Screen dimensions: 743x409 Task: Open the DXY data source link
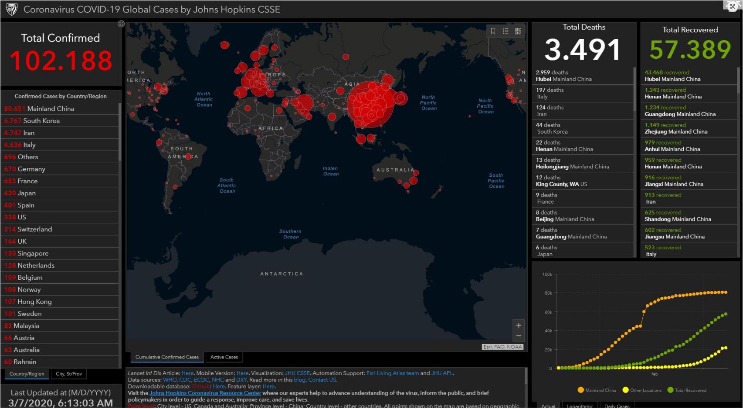(241, 380)
